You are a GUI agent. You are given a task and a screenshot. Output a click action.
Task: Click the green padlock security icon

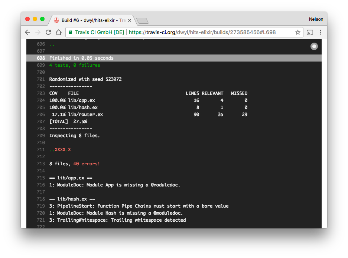(x=71, y=32)
